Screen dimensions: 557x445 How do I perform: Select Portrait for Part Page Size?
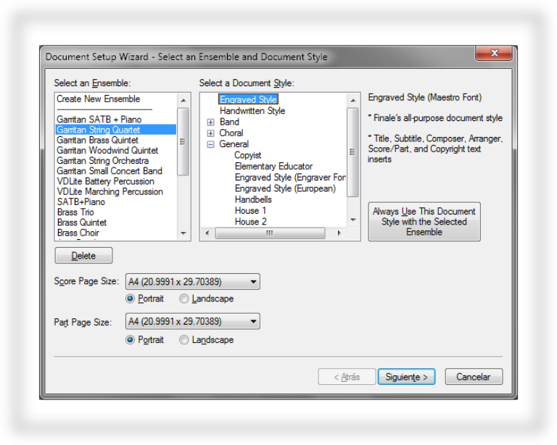click(x=131, y=340)
